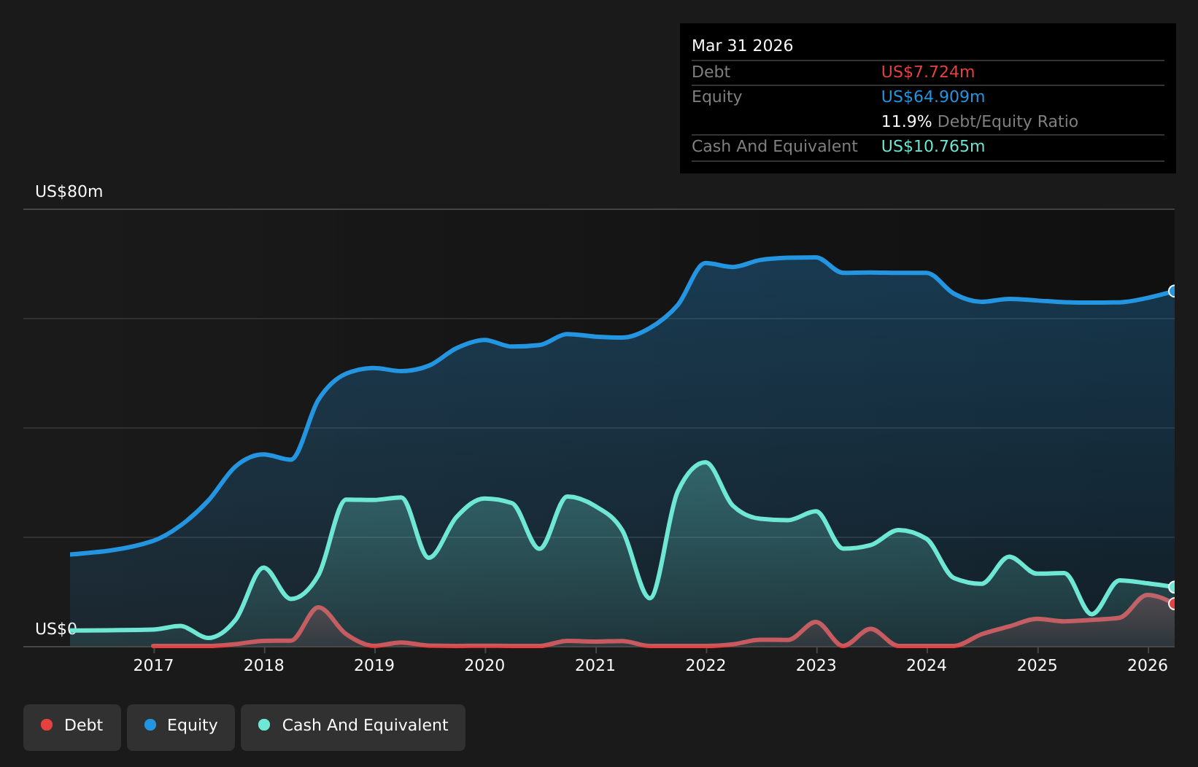
Task: Click the Cash And Equivalent tooltip row label
Action: 775,147
